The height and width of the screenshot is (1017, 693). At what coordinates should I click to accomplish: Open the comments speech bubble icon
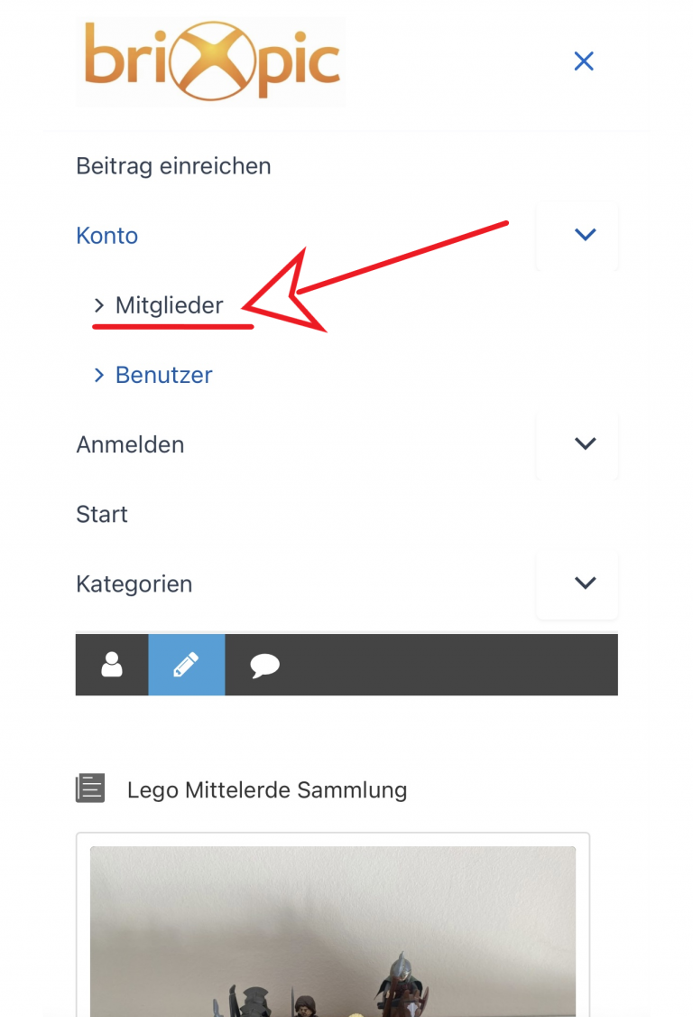click(263, 665)
